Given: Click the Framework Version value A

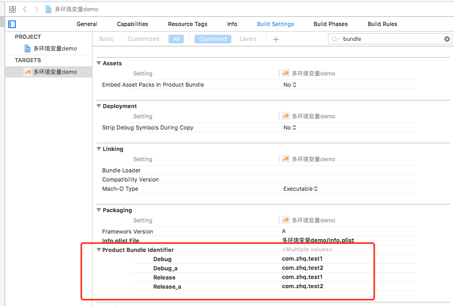Looking at the screenshot, I should point(284,231).
